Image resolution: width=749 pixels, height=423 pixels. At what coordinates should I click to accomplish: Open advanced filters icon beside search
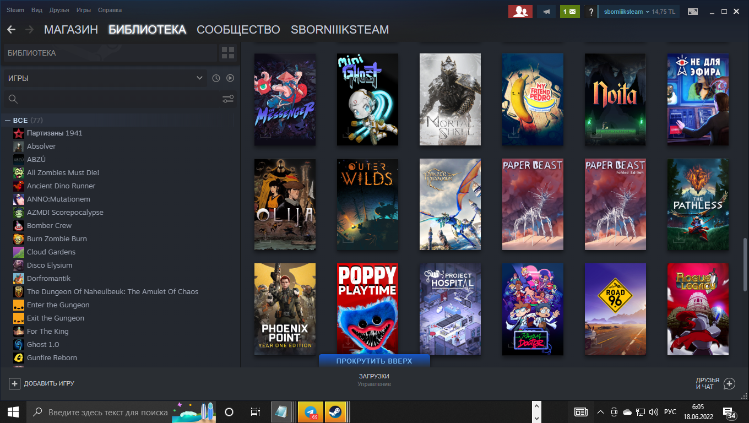tap(228, 99)
